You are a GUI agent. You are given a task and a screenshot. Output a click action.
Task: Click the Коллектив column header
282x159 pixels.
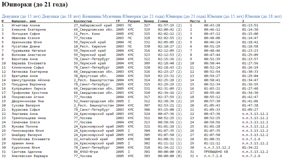tap(83, 21)
